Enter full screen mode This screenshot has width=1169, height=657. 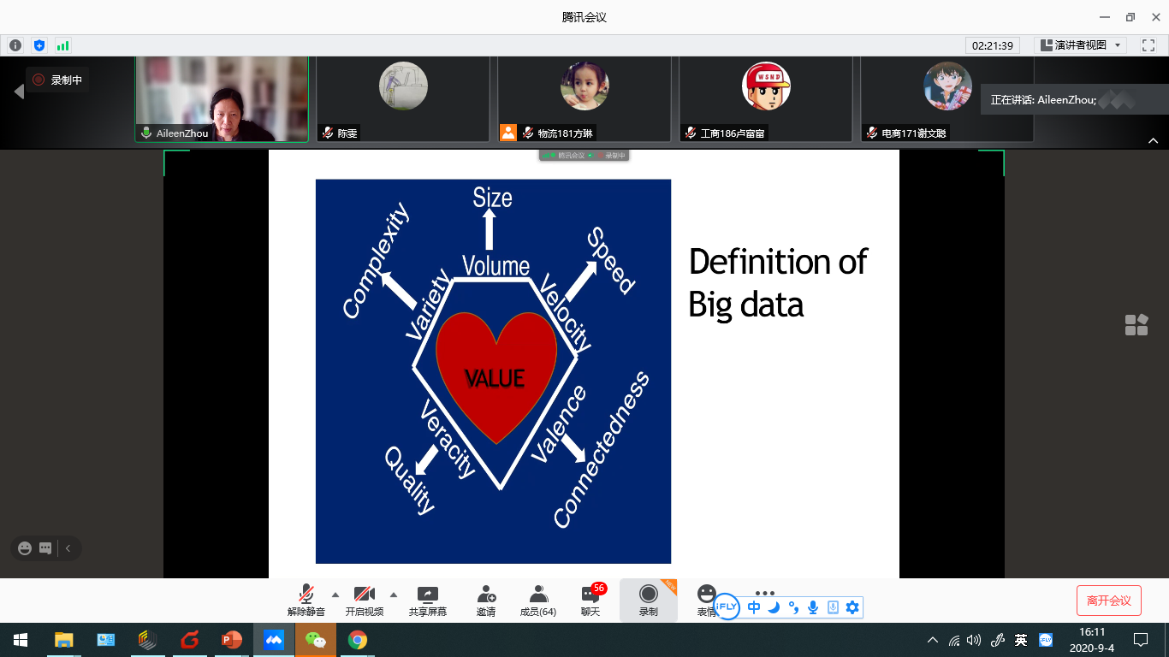[1148, 45]
